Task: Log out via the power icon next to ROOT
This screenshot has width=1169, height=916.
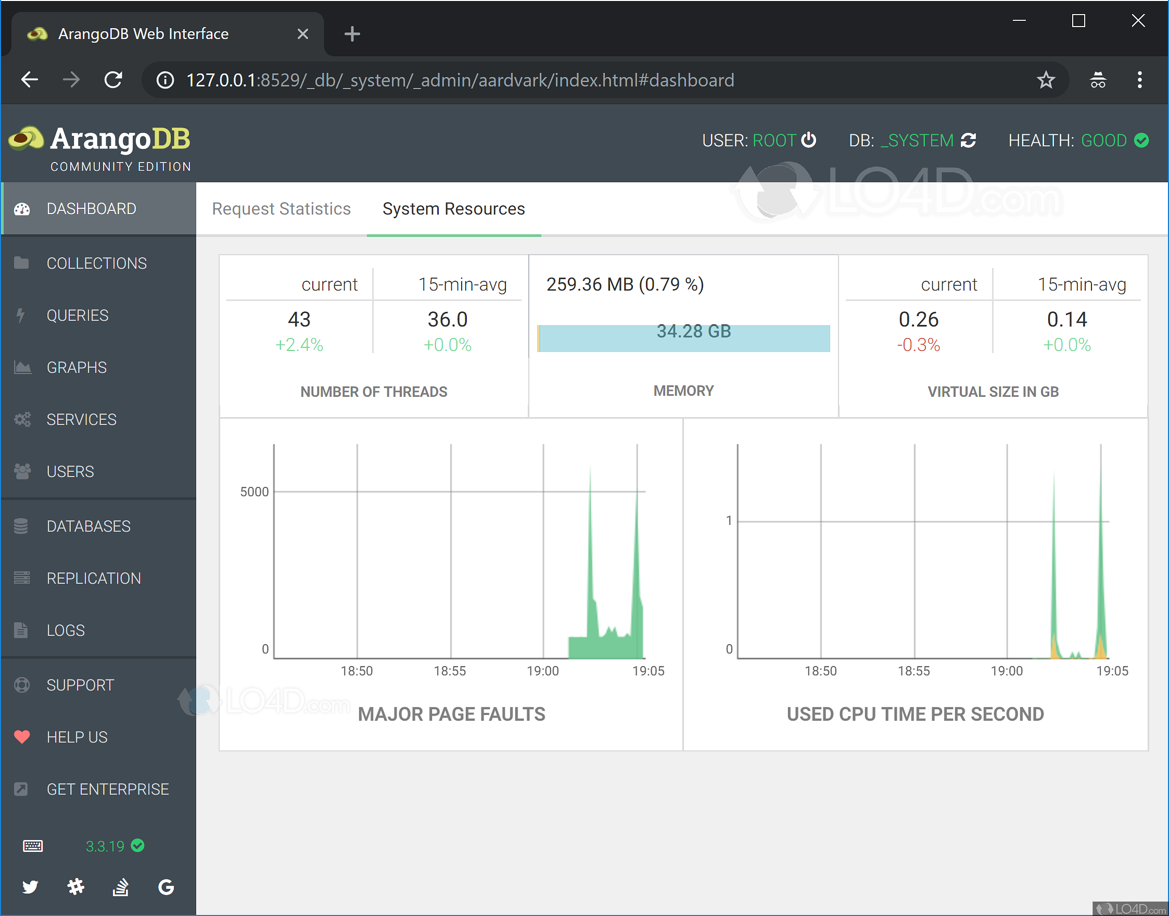Action: 809,140
